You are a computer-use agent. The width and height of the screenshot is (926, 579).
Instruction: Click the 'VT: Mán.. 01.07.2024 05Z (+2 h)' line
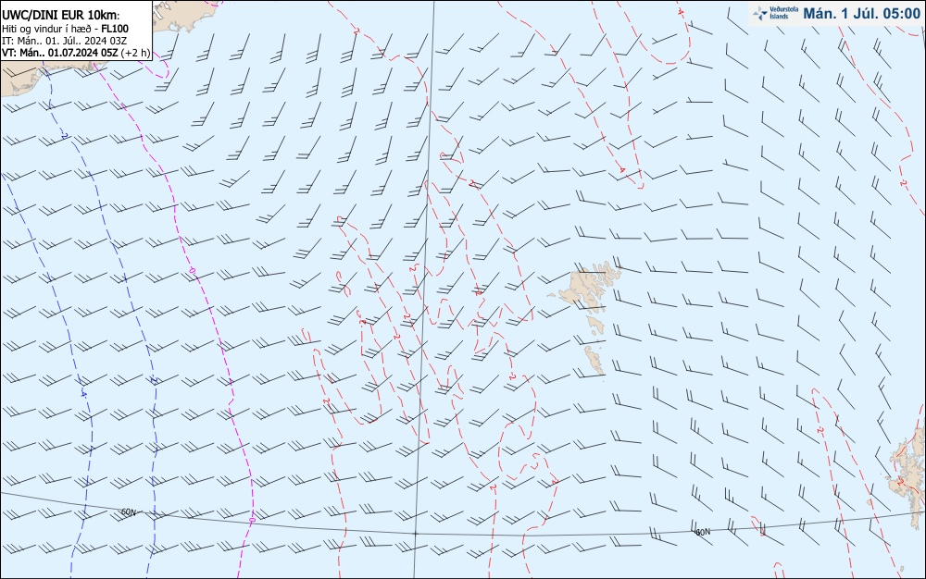[76, 53]
